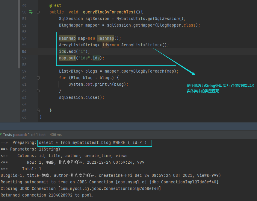Place cursor on the "ids" string literal

coord(84,58)
